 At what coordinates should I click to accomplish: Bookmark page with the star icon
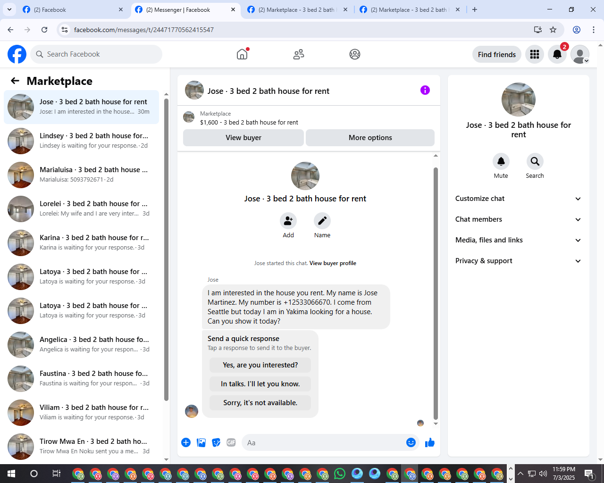pos(553,30)
